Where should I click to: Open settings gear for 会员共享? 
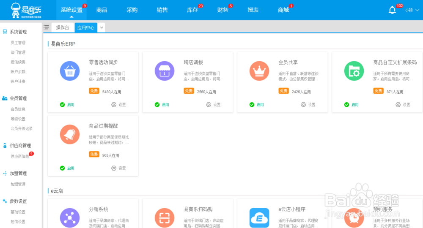coord(303,105)
